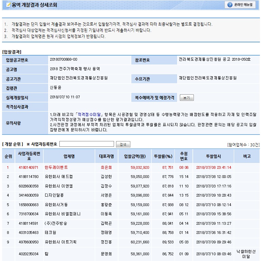
Task: Open company 유한회사 애드컴 entry
Action: 59,177
